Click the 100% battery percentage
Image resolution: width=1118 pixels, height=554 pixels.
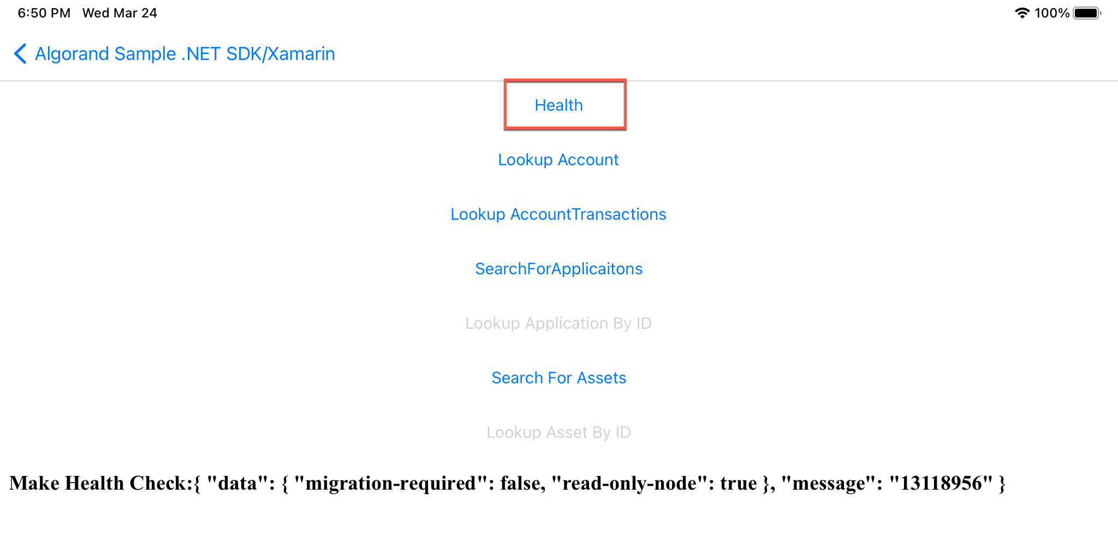(1052, 13)
